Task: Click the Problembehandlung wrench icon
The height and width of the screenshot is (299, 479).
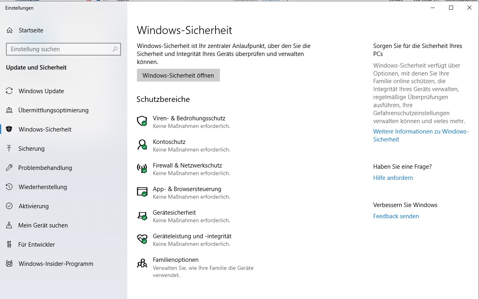Action: tap(9, 168)
